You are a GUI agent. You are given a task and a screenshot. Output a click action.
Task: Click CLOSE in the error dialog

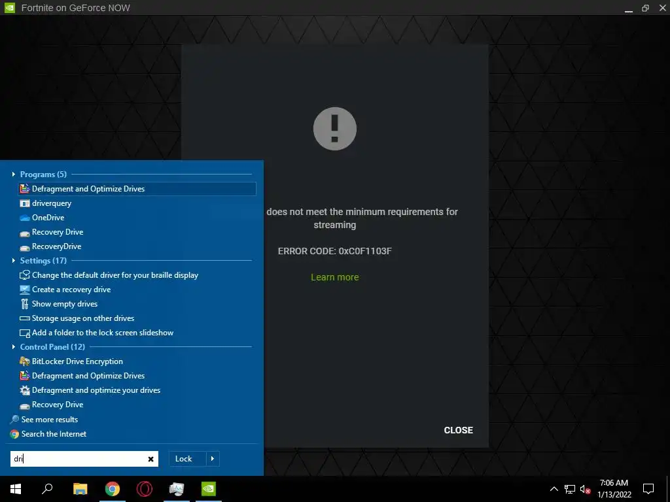coord(458,430)
